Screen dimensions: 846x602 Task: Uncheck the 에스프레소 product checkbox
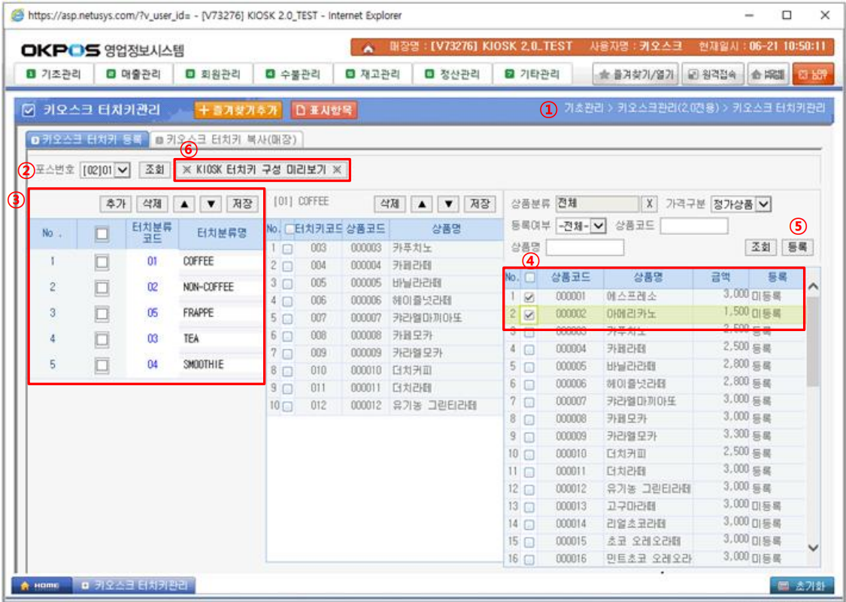coord(529,297)
